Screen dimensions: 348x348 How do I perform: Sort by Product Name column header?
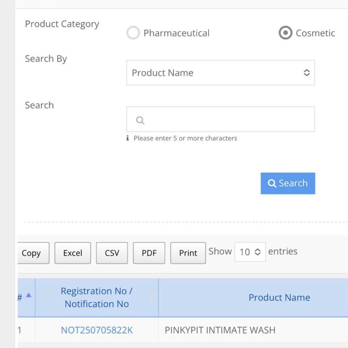click(x=279, y=298)
